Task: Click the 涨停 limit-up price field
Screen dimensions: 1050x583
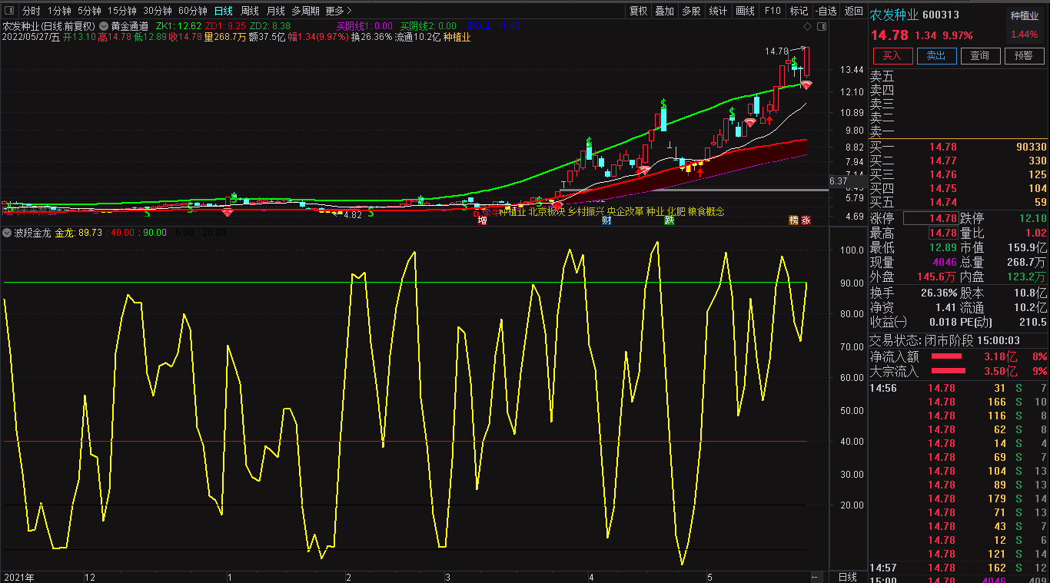Action: click(930, 219)
